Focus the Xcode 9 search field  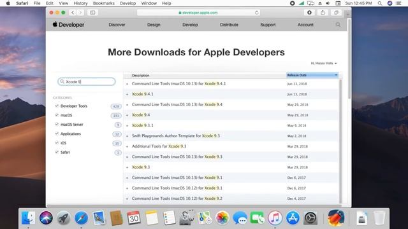point(87,81)
